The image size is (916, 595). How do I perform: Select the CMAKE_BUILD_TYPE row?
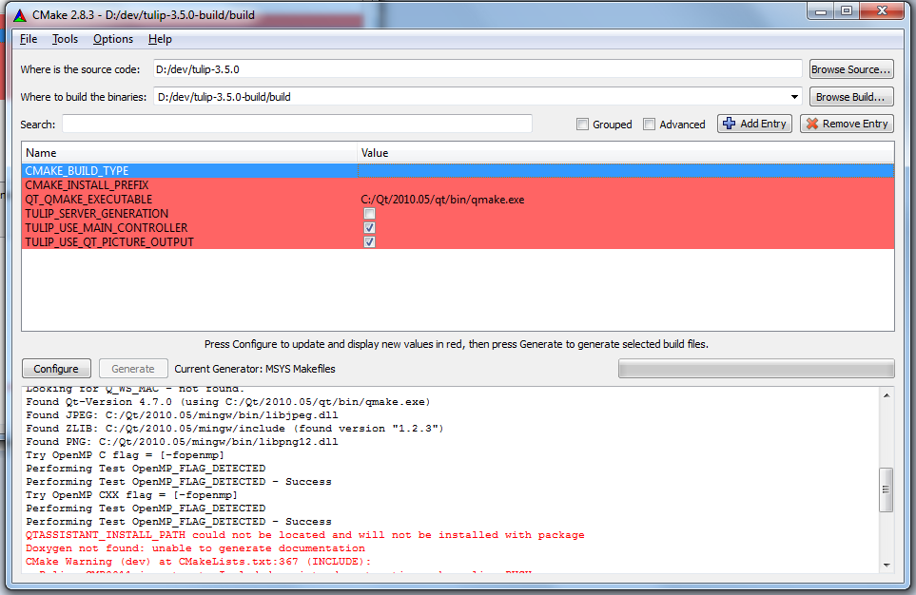458,170
